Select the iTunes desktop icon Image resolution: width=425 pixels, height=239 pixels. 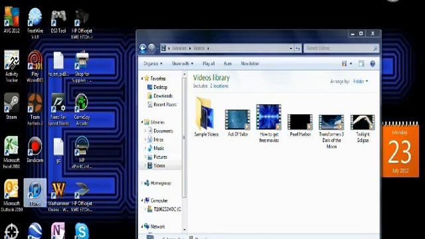pos(35,193)
